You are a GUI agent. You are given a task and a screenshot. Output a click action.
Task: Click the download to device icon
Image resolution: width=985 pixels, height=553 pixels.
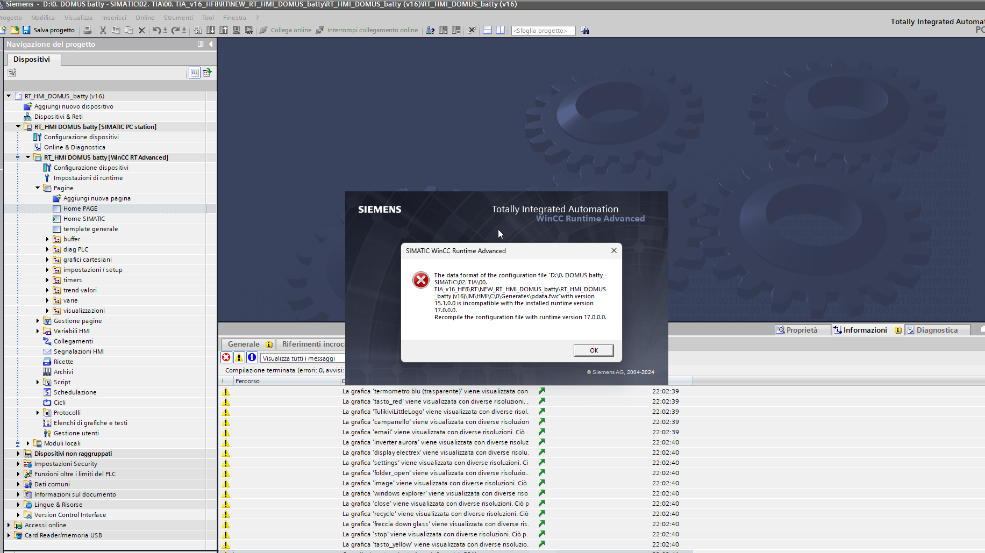tap(211, 30)
